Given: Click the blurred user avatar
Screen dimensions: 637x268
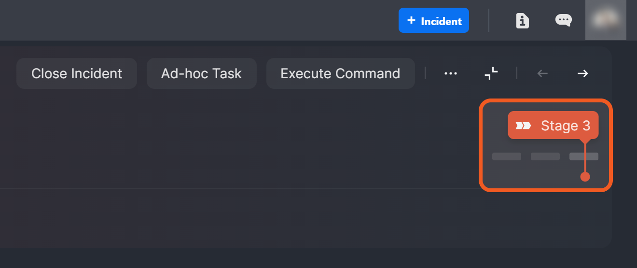Looking at the screenshot, I should coord(606,20).
